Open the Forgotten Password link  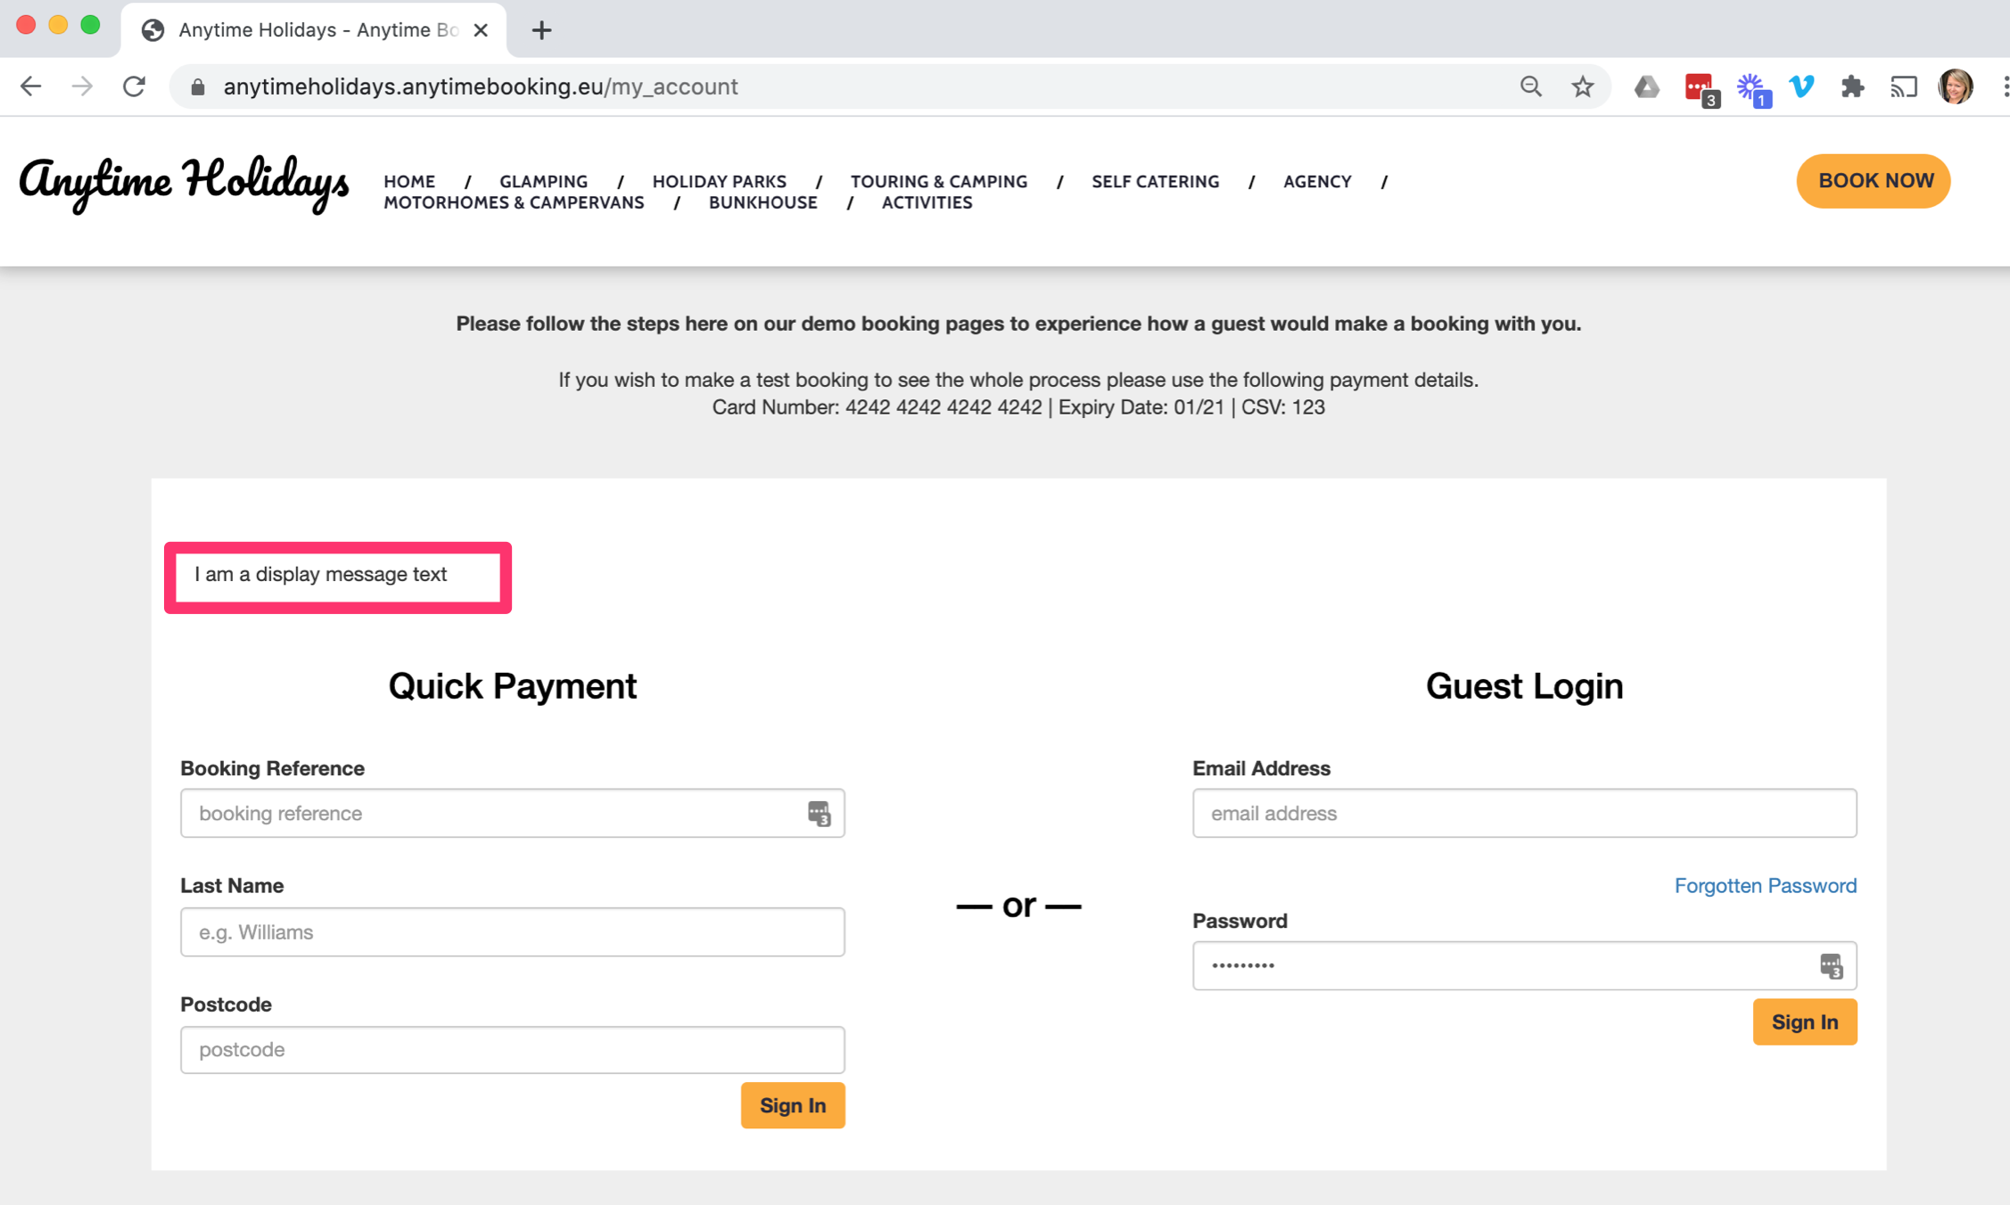1765,885
